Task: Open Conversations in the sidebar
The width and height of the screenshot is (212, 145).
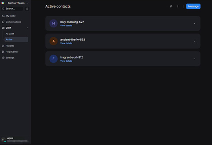Action: click(x=13, y=22)
